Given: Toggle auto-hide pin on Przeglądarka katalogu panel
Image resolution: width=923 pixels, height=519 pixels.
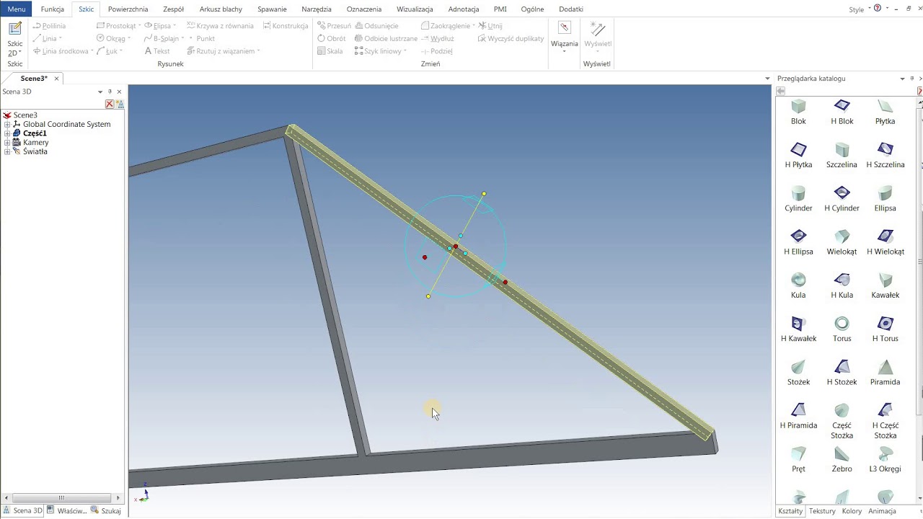Looking at the screenshot, I should tap(912, 79).
